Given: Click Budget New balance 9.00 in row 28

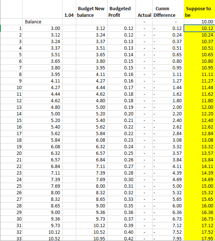Looking at the screenshot, I should point(92,206).
